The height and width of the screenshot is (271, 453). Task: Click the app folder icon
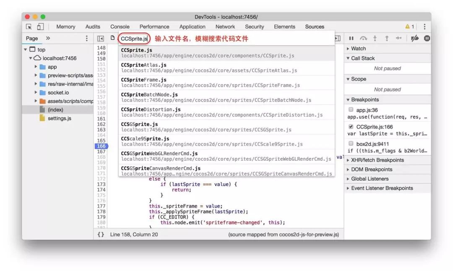[42, 67]
